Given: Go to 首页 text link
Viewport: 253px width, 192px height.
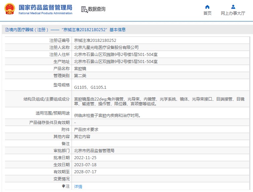Looking at the screenshot, I should click(x=207, y=13).
